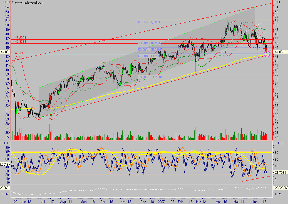The height and width of the screenshot is (204, 288).
Task: Click the 45,9384 price level label
Action: (20, 41)
